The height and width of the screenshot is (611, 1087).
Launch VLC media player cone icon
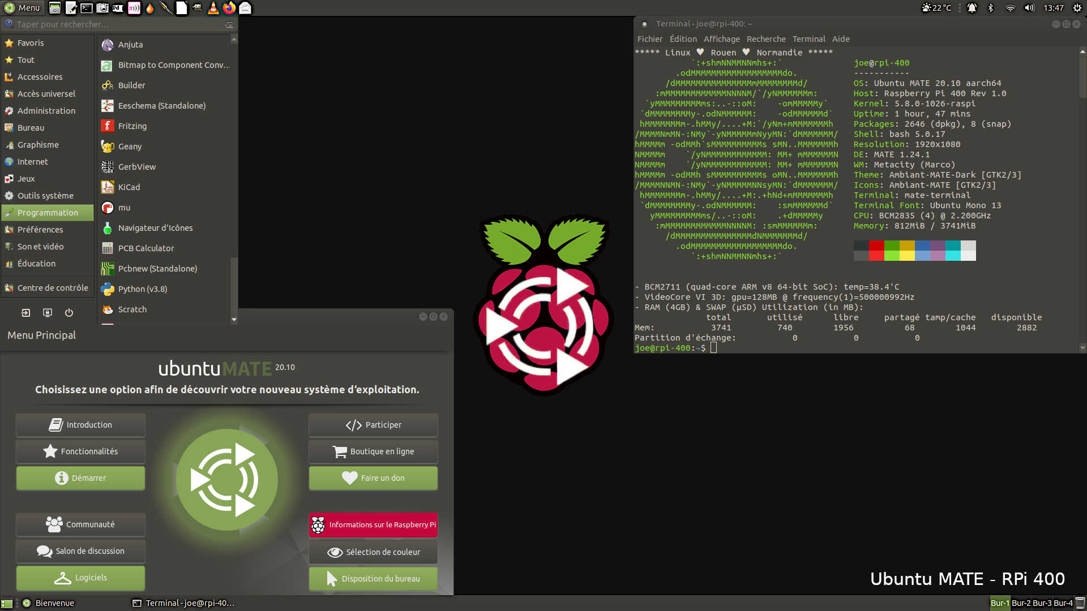pos(213,8)
